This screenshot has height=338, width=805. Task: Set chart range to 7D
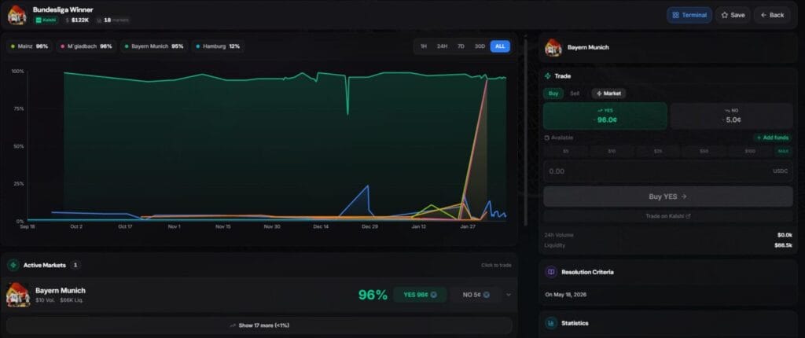point(461,46)
